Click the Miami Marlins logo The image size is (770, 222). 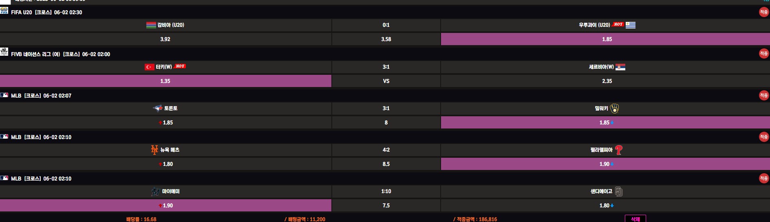(x=155, y=192)
